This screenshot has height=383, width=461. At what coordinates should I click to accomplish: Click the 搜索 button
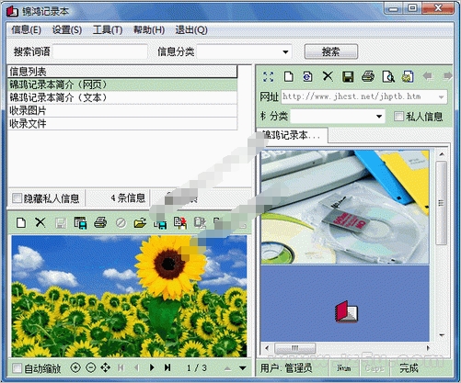331,51
